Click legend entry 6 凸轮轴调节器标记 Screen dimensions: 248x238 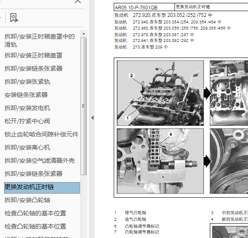point(137,226)
